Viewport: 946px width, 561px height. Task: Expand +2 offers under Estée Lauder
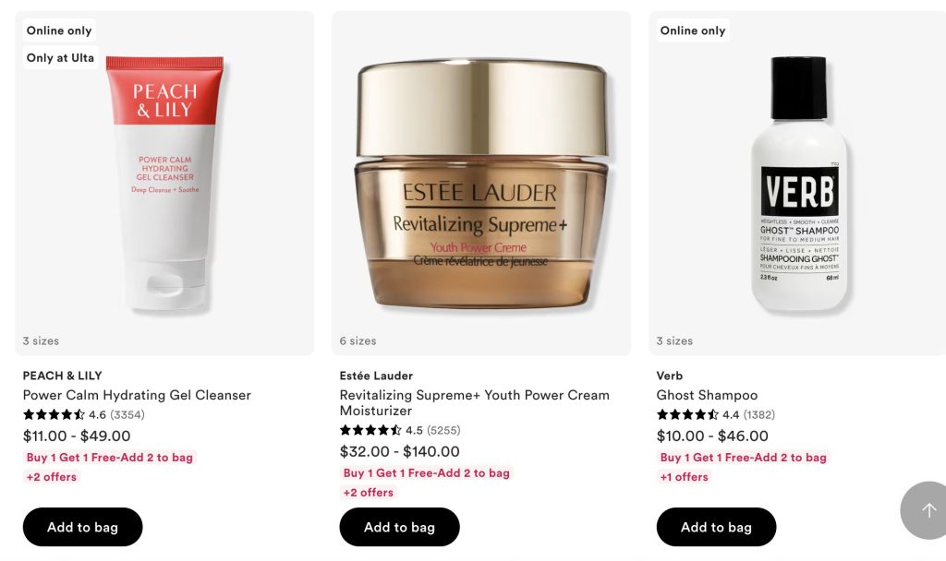tap(368, 493)
